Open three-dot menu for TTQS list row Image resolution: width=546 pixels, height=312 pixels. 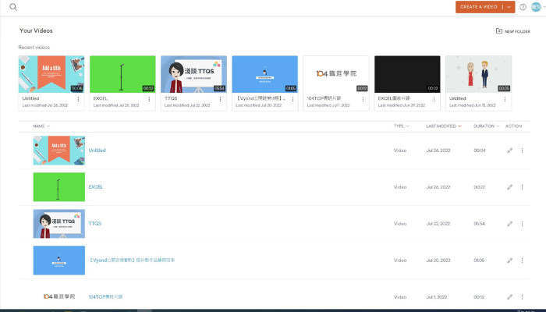(521, 224)
